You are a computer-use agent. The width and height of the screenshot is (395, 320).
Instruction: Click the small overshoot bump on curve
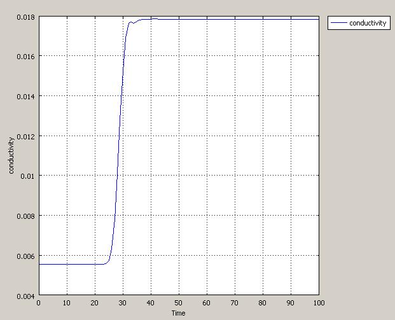click(x=131, y=22)
